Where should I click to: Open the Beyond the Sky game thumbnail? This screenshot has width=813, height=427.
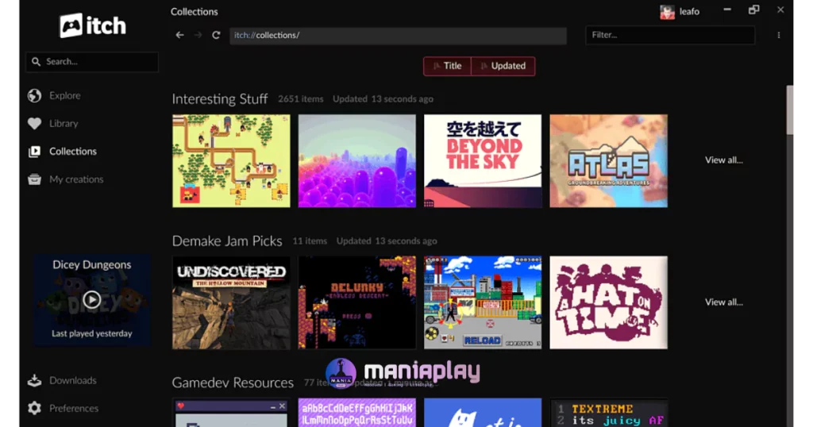click(483, 161)
